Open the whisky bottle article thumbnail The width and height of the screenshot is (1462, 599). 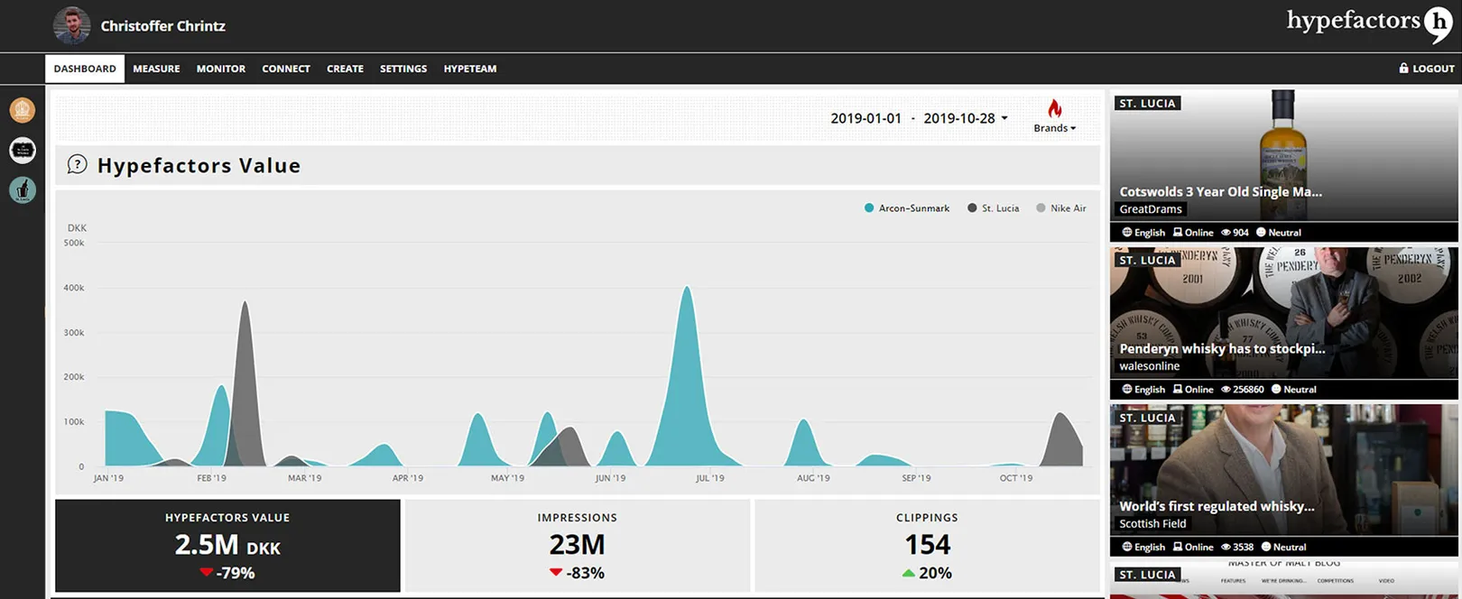click(1283, 155)
